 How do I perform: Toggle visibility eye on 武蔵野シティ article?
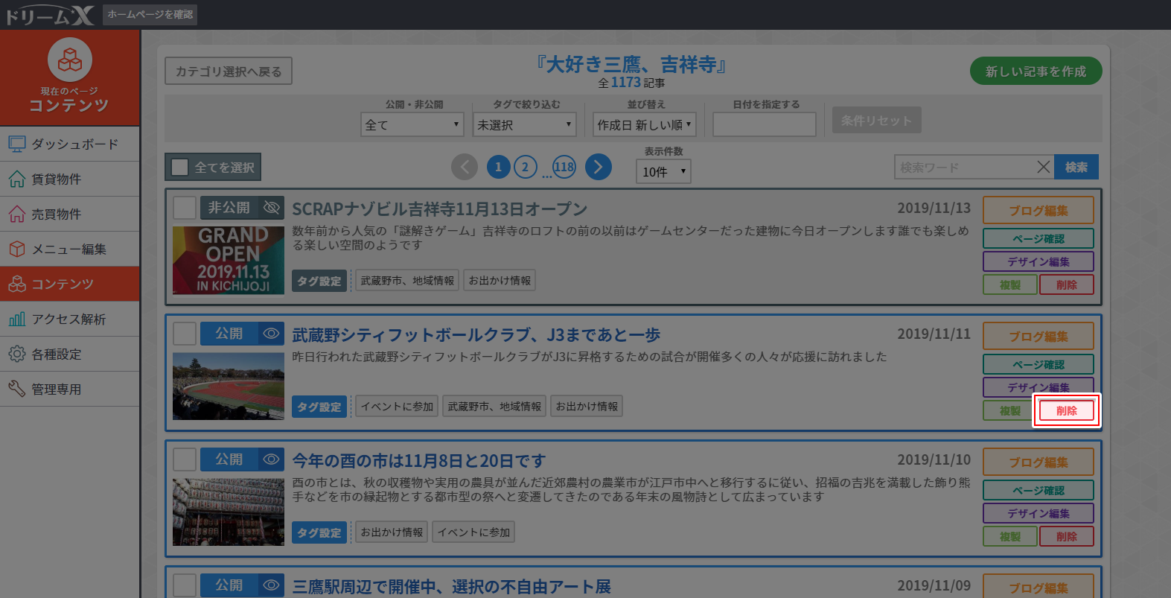pos(272,333)
